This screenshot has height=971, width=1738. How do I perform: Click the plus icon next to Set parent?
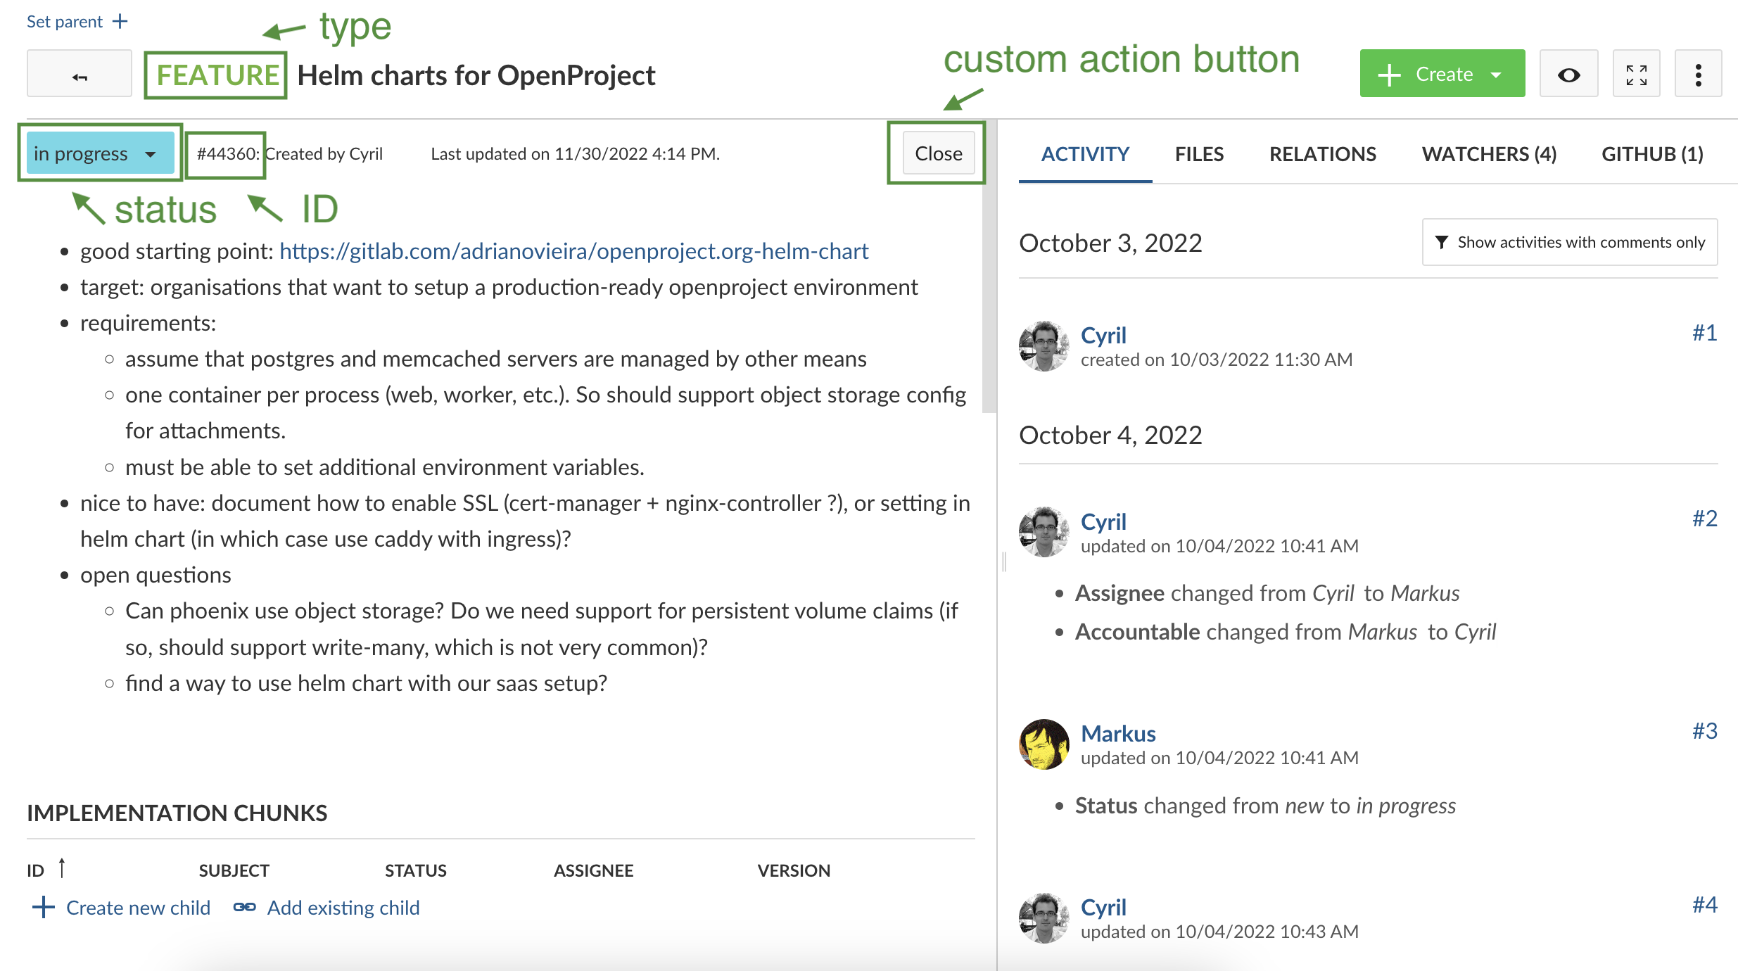point(120,21)
